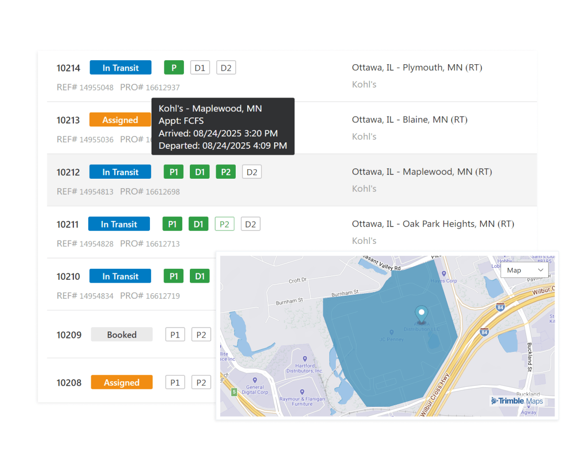Click route Ottawa, IL - Plymouth, MN (RT)
The image size is (578, 453).
[417, 68]
